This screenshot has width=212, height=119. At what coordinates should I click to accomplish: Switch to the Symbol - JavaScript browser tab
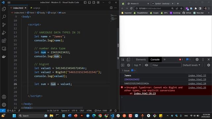click(162, 4)
